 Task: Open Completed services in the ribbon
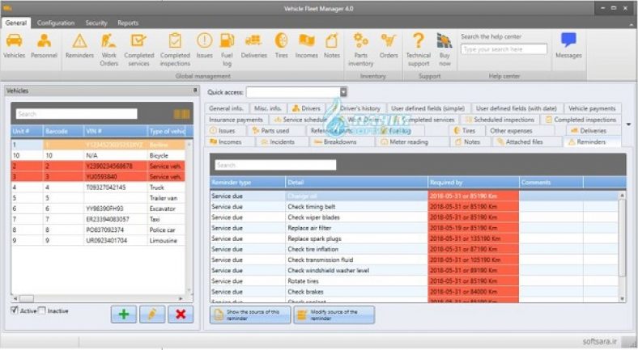pos(138,50)
